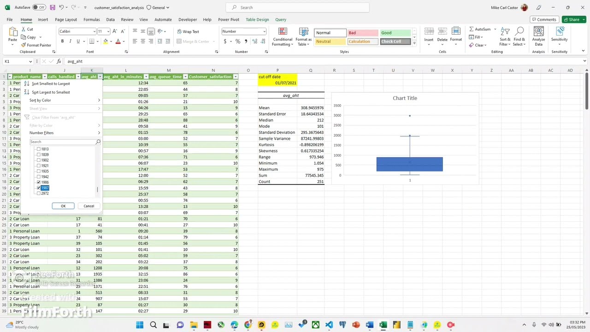The image size is (590, 332).
Task: Open calls_handled column filter dropdown
Action: pyautogui.click(x=78, y=77)
